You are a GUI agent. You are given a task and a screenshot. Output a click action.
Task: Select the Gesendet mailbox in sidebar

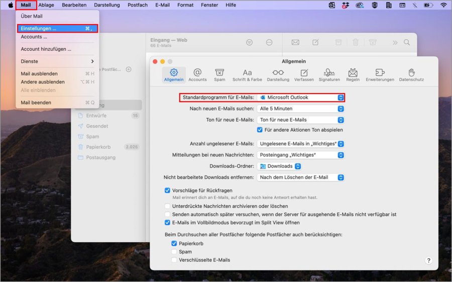coord(108,126)
